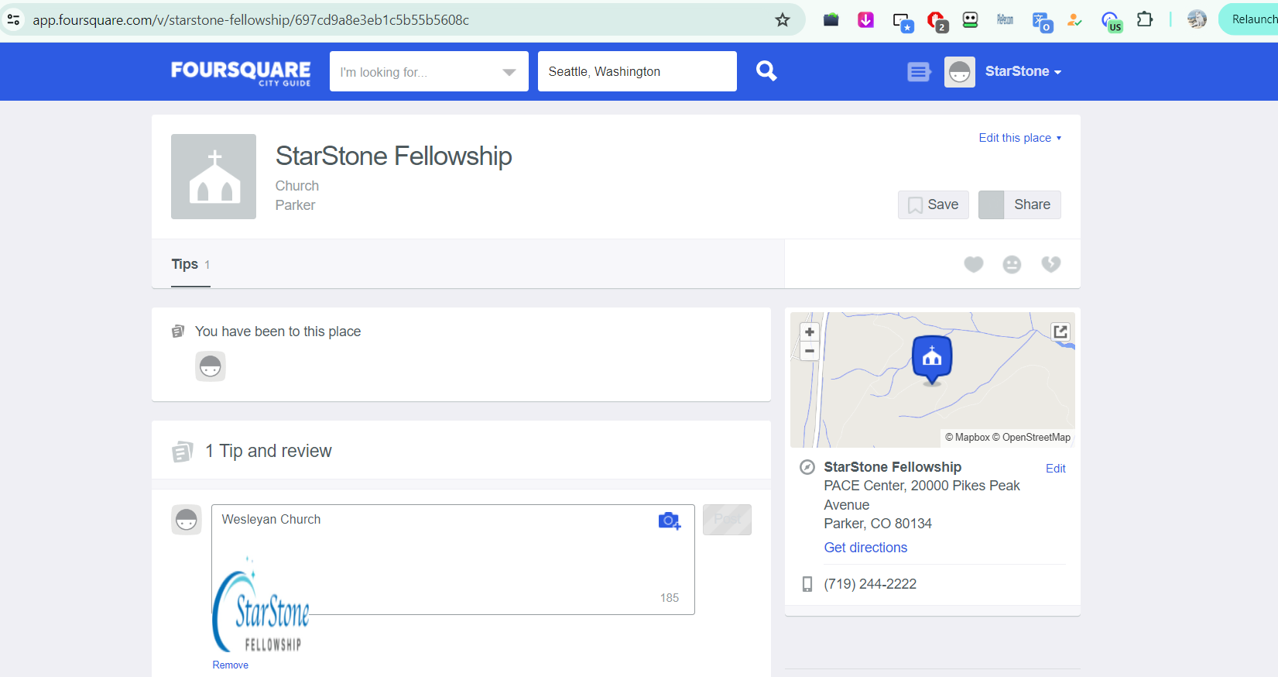Click the church venue icon thumbnail
Viewport: 1278px width, 677px height.
click(x=214, y=177)
